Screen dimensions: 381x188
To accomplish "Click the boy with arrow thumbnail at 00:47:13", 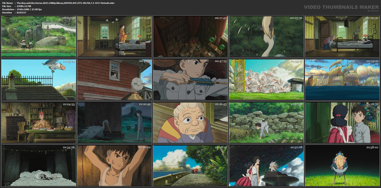I will click(190, 79).
